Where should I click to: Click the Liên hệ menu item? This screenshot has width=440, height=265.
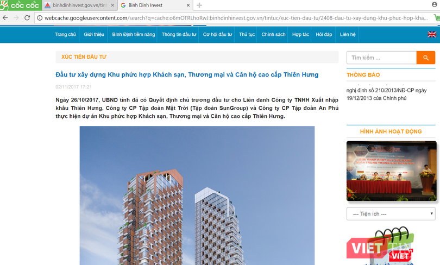point(348,34)
